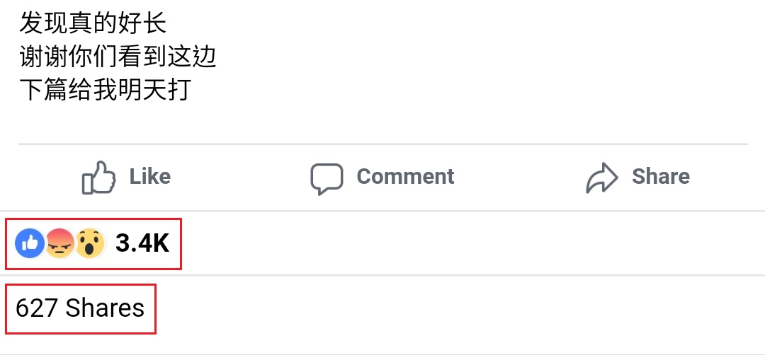This screenshot has height=355, width=765.
Task: Click the wow face reaction emoji
Action: (91, 243)
